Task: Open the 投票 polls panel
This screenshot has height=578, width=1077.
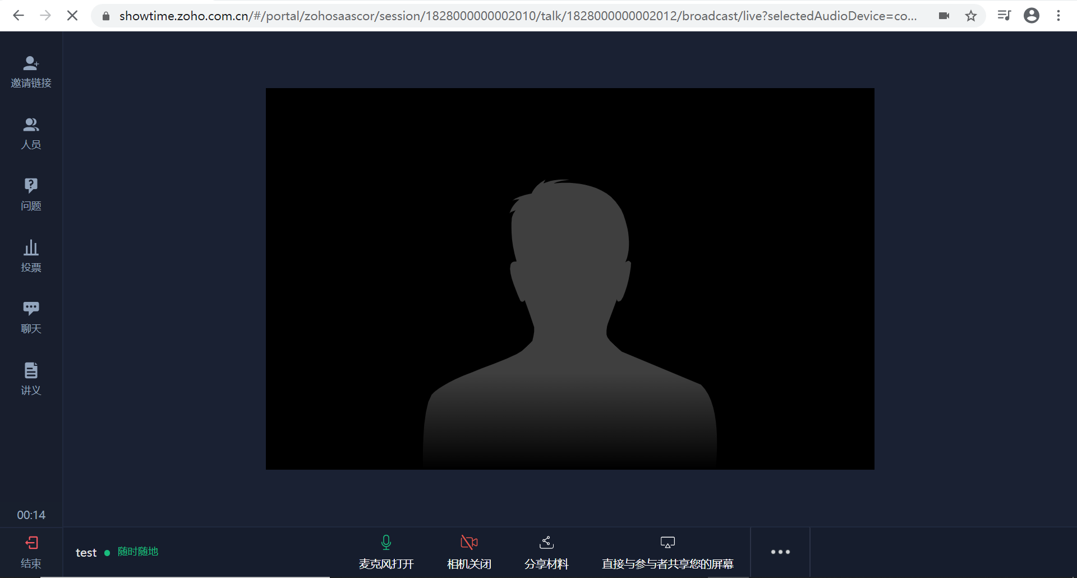Action: [30, 256]
